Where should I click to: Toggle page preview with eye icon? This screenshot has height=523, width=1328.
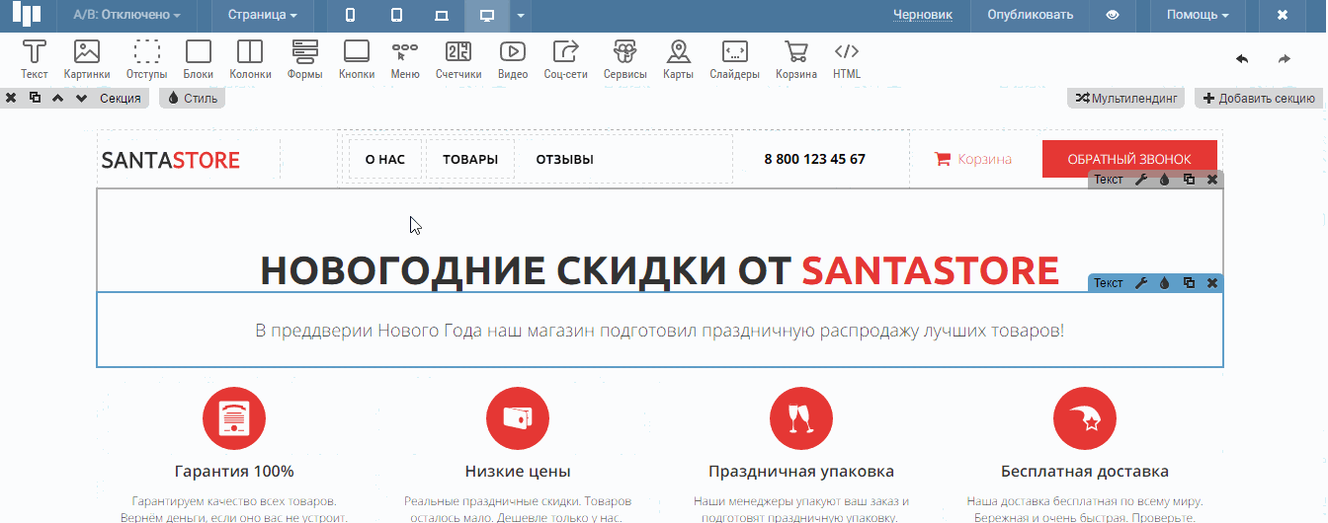1113,15
